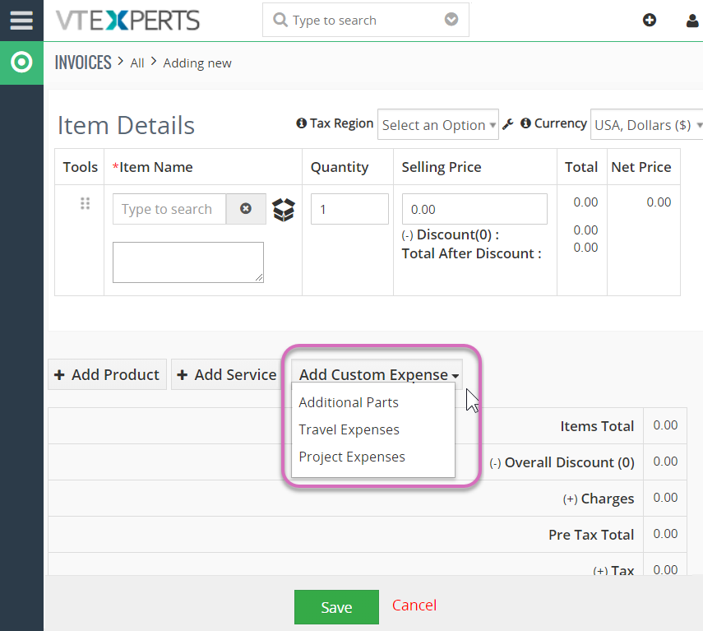Select Additional Parts from expense menu
Screen dimensions: 703x631
[349, 402]
